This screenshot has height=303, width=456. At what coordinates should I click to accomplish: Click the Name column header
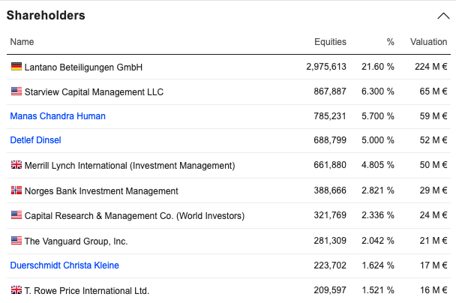[22, 42]
